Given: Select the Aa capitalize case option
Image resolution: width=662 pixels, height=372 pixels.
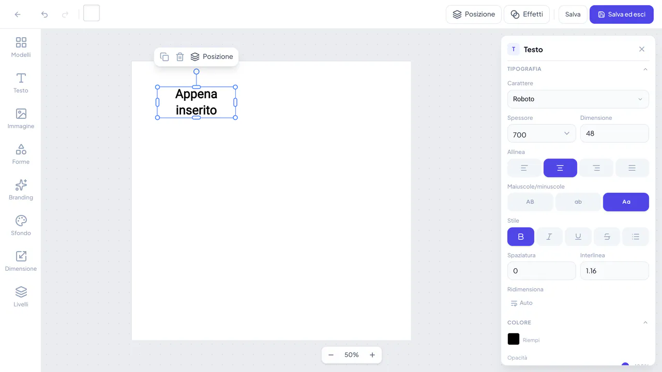Looking at the screenshot, I should pyautogui.click(x=626, y=202).
